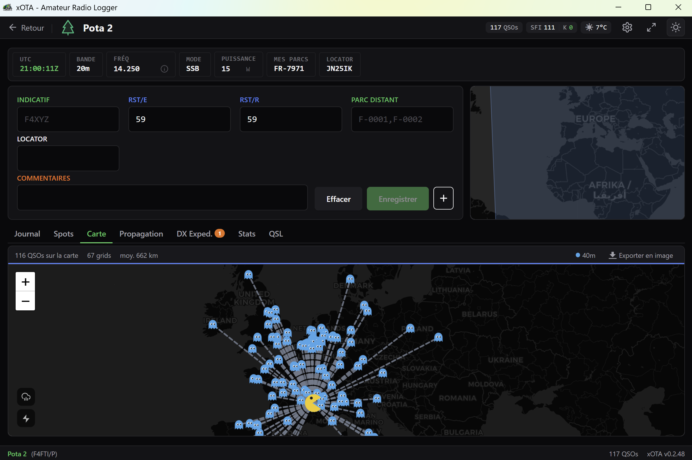Open the MODE SSB selector
This screenshot has height=460, width=692.
(x=195, y=64)
